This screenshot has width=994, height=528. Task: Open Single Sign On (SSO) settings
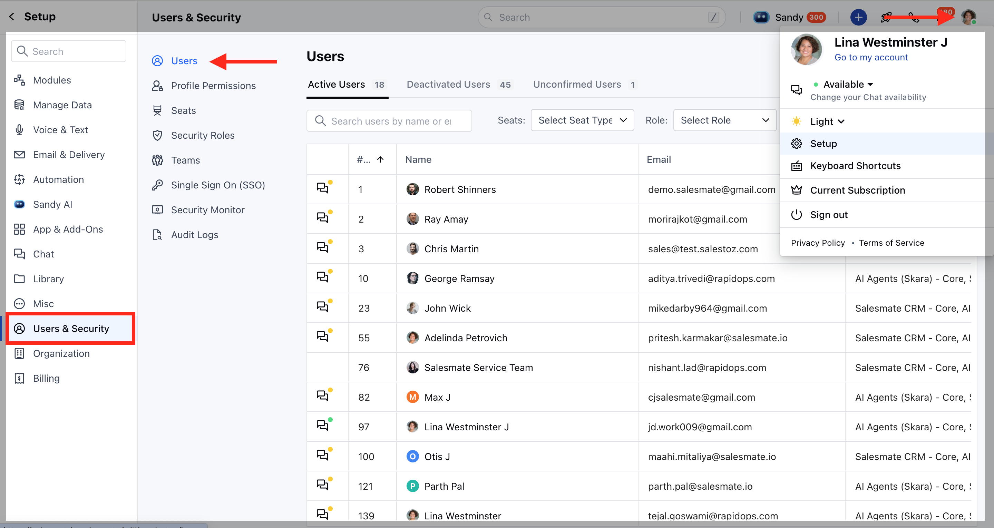tap(218, 185)
